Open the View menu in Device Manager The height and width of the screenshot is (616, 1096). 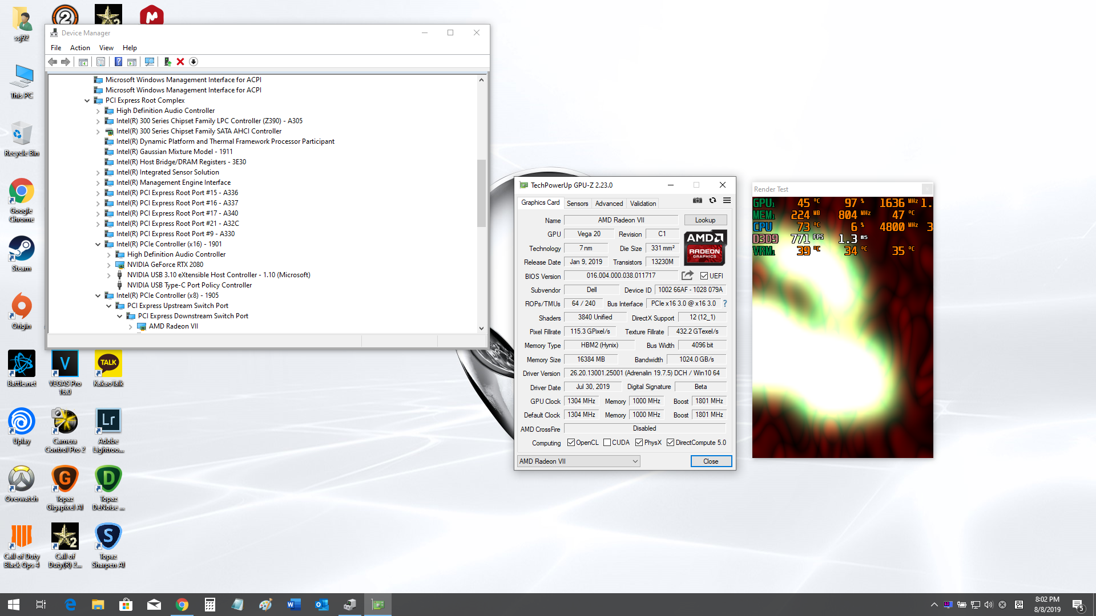(106, 48)
